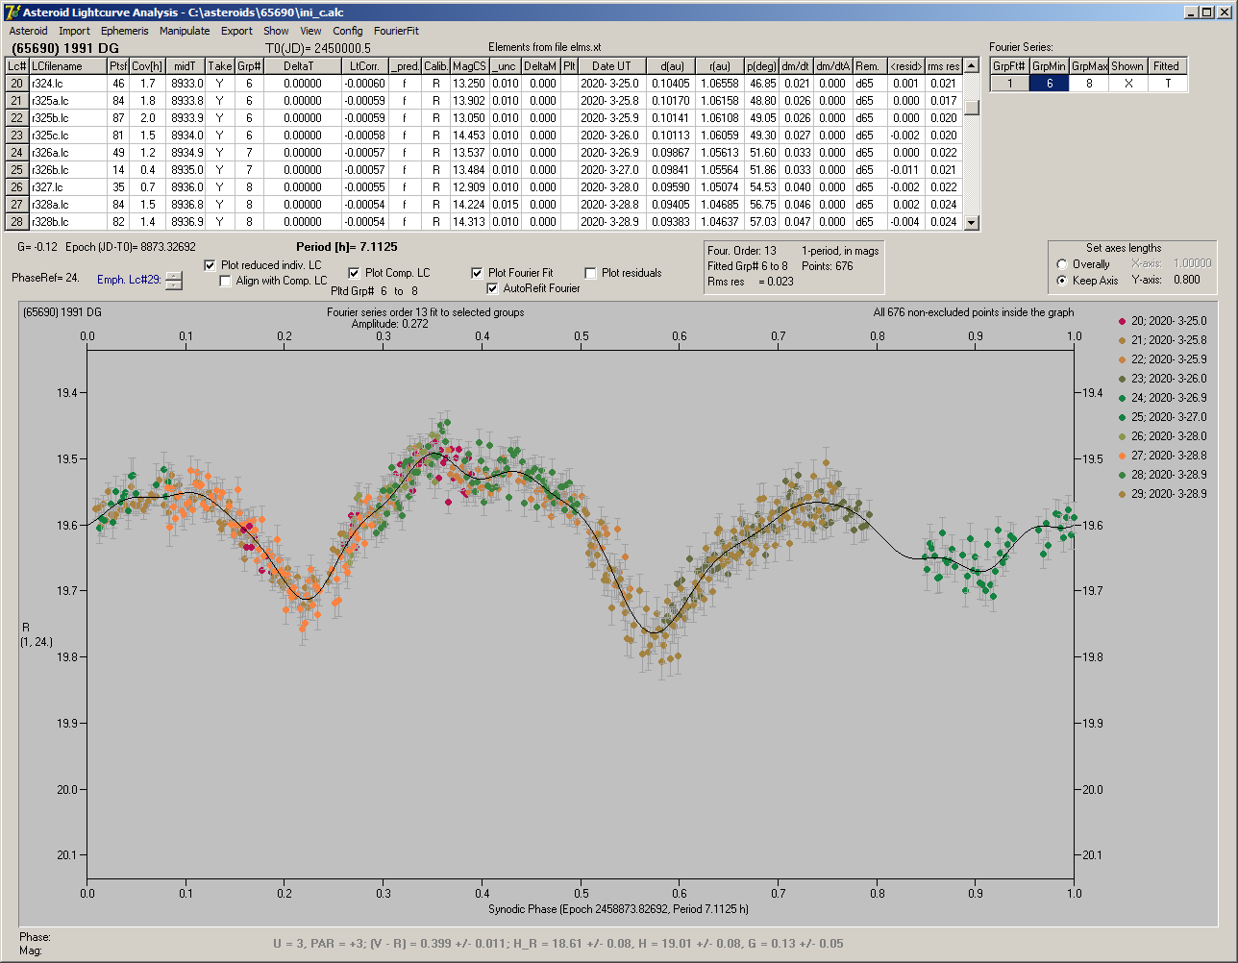Click filename cell r325b.lc

coord(67,118)
